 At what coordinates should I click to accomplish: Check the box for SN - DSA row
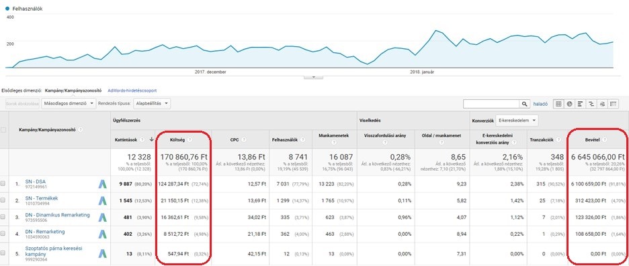click(x=3, y=184)
